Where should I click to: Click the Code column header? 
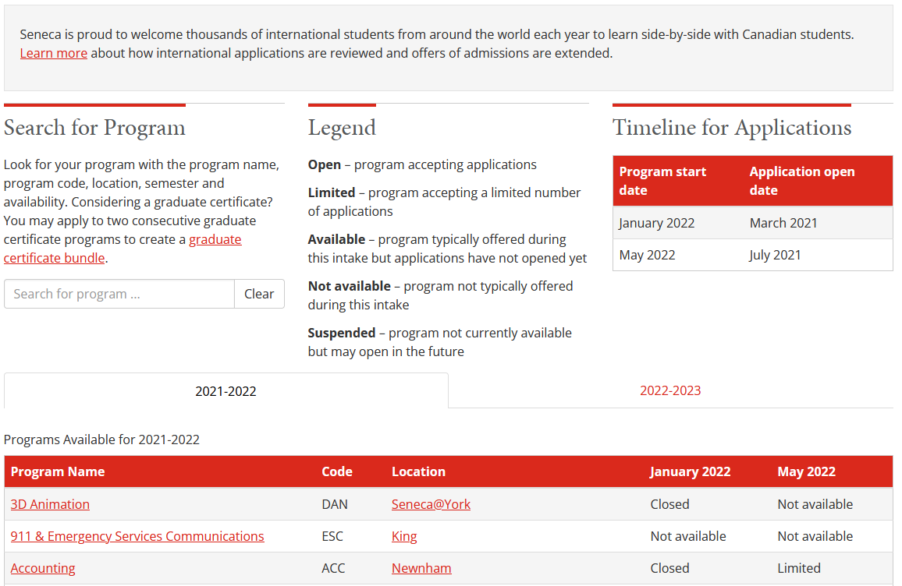(336, 471)
